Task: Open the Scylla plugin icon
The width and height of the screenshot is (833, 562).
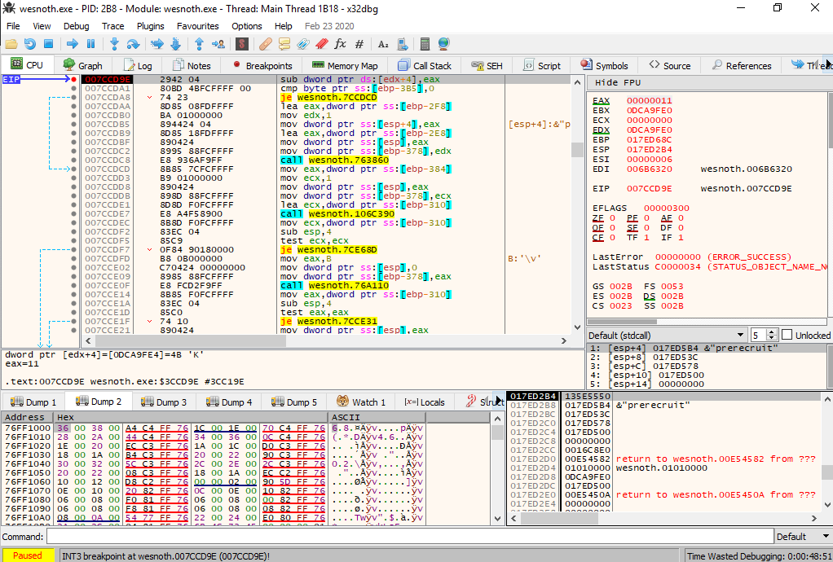Action: tap(242, 44)
